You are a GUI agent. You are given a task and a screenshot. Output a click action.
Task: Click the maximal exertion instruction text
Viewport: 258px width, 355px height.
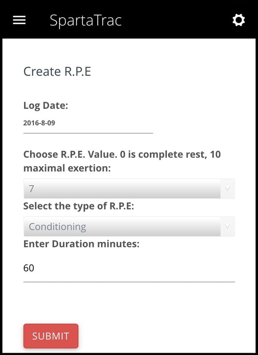(x=67, y=168)
